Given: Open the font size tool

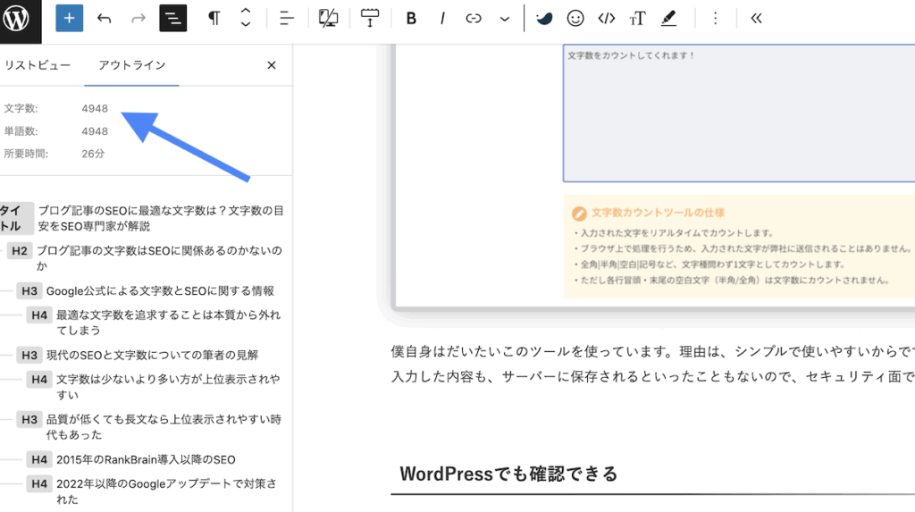Looking at the screenshot, I should [x=637, y=19].
